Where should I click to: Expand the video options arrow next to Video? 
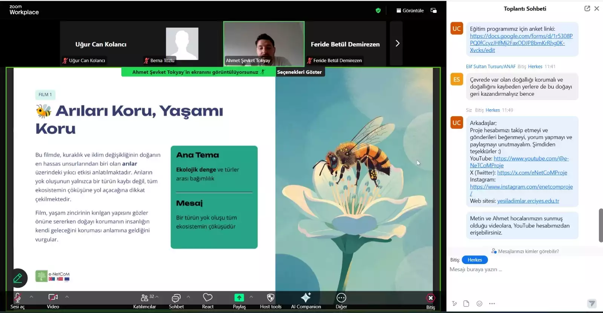67,297
